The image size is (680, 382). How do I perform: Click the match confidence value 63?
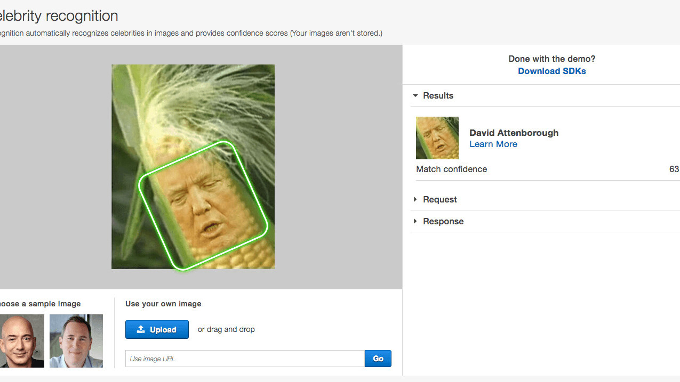[674, 169]
